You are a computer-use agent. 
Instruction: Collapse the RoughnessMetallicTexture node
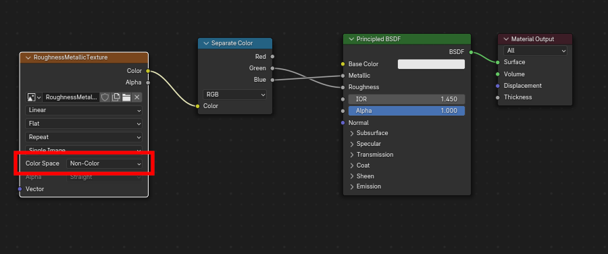(x=28, y=57)
